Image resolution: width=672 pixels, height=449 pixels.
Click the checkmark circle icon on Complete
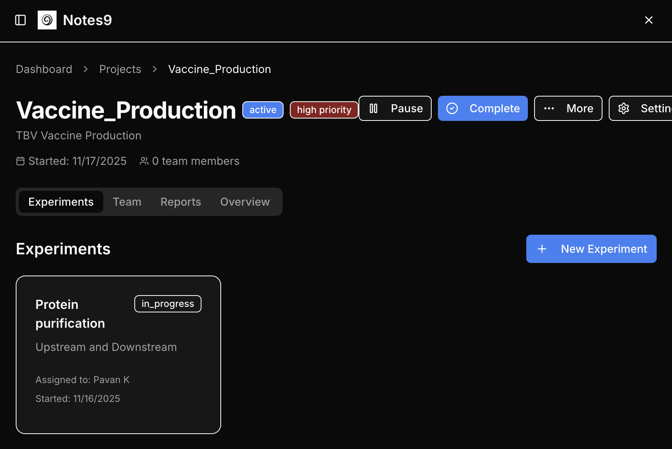click(452, 108)
